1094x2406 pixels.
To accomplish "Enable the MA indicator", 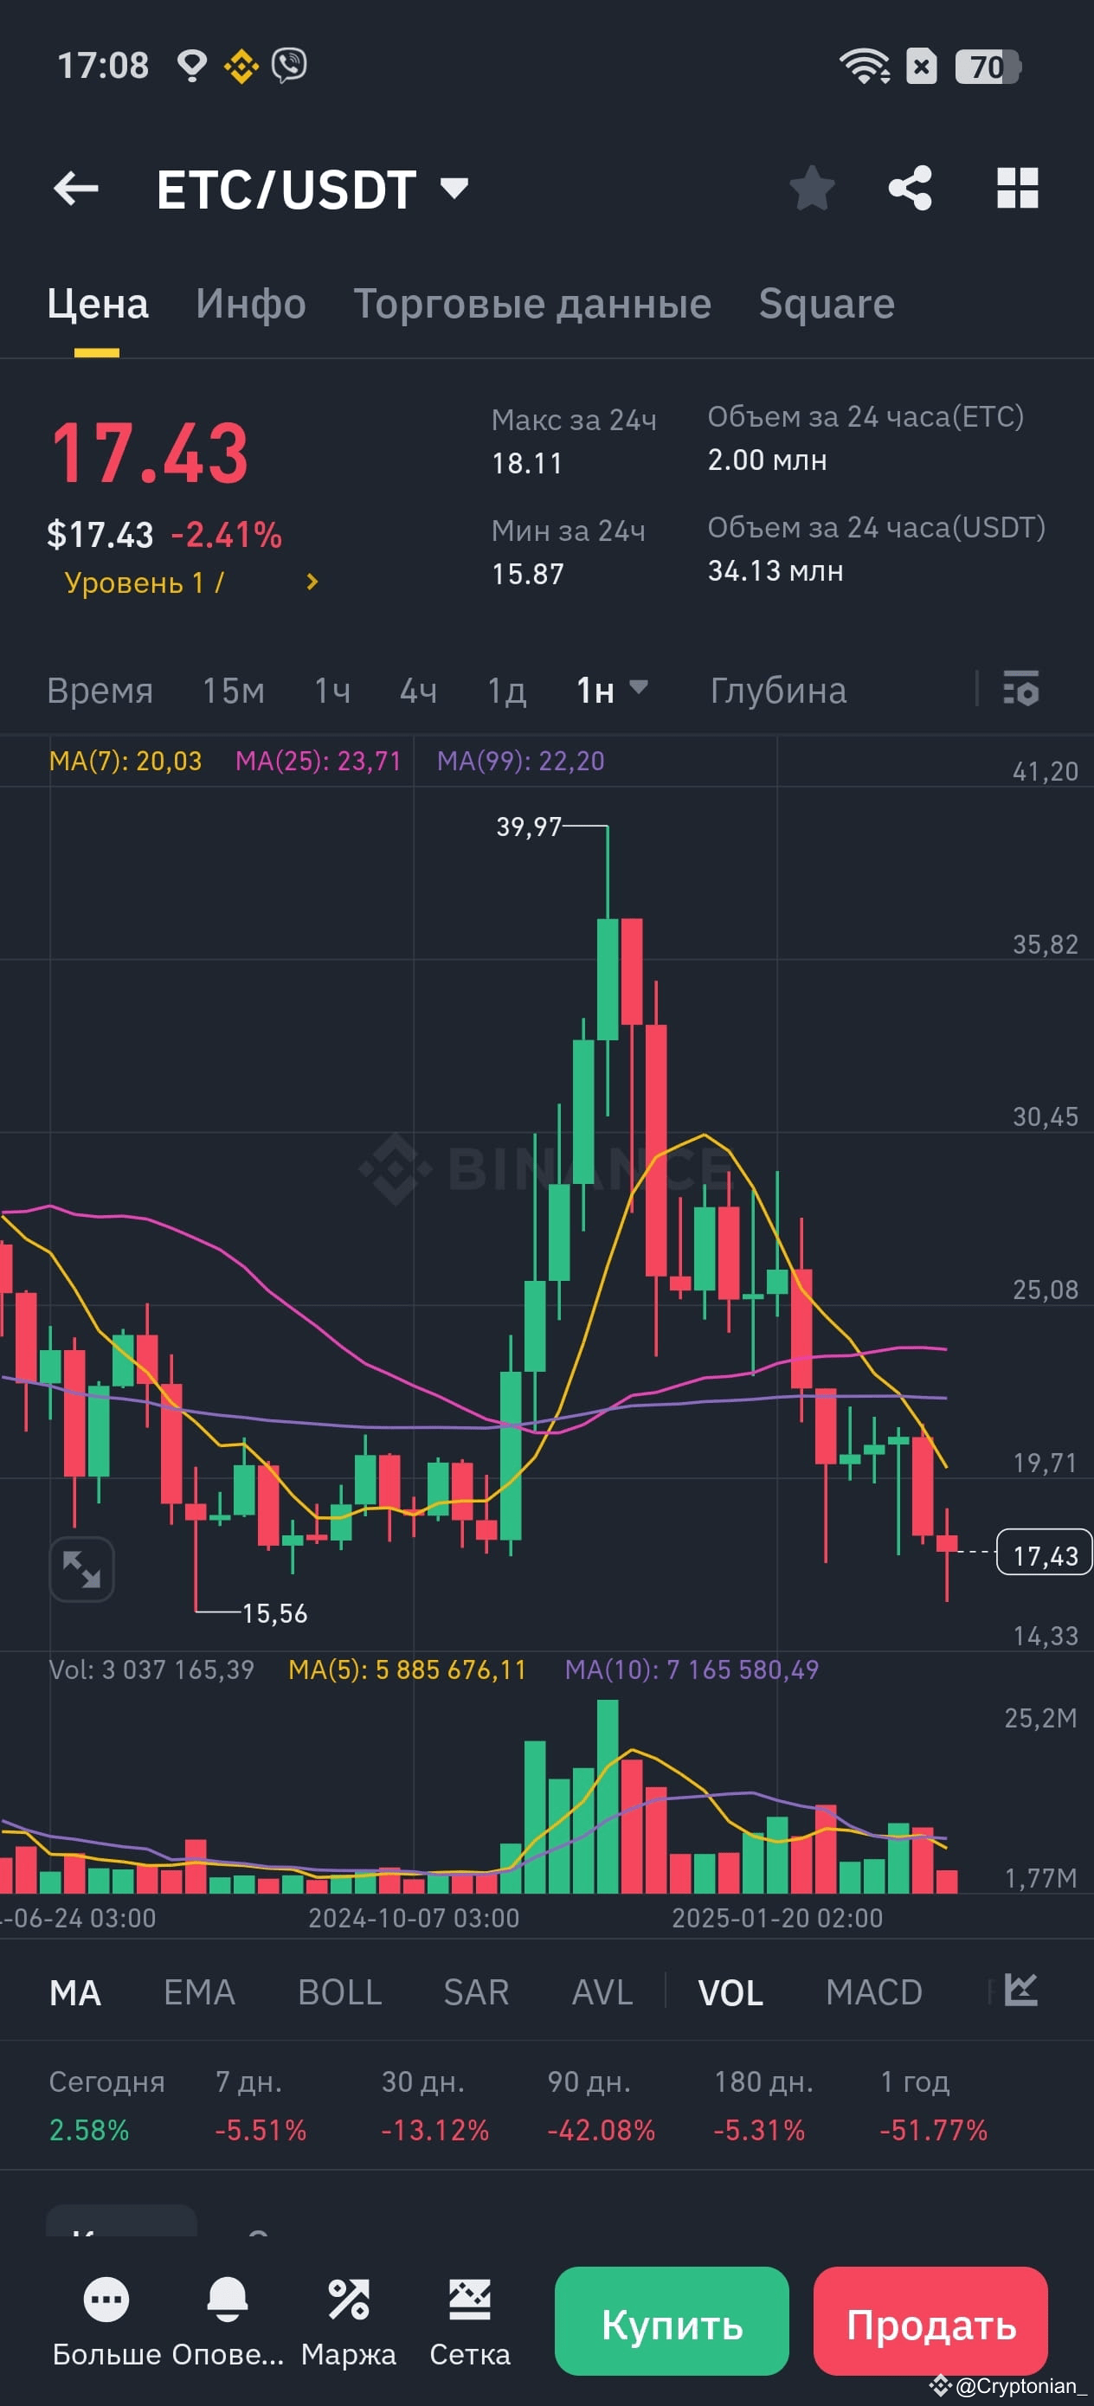I will click(74, 1992).
